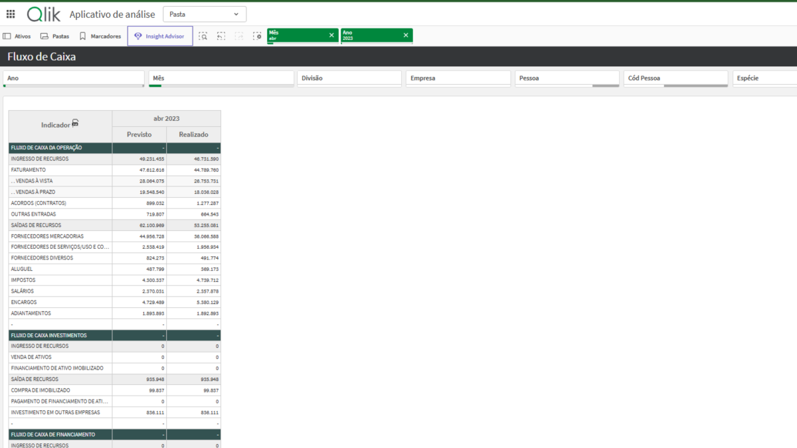Viewport: 797px width, 448px height.
Task: Remove the Mês abr selection
Action: (x=331, y=36)
